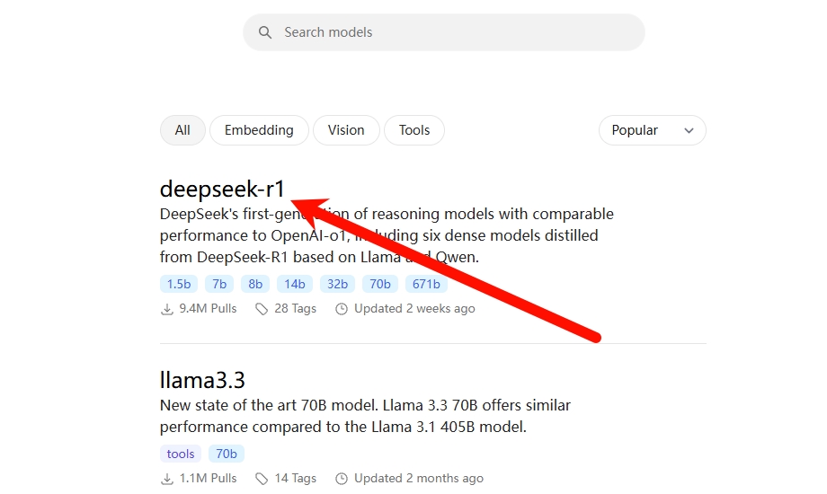Open the llama3.3 model page
The height and width of the screenshot is (494, 827).
(x=202, y=379)
